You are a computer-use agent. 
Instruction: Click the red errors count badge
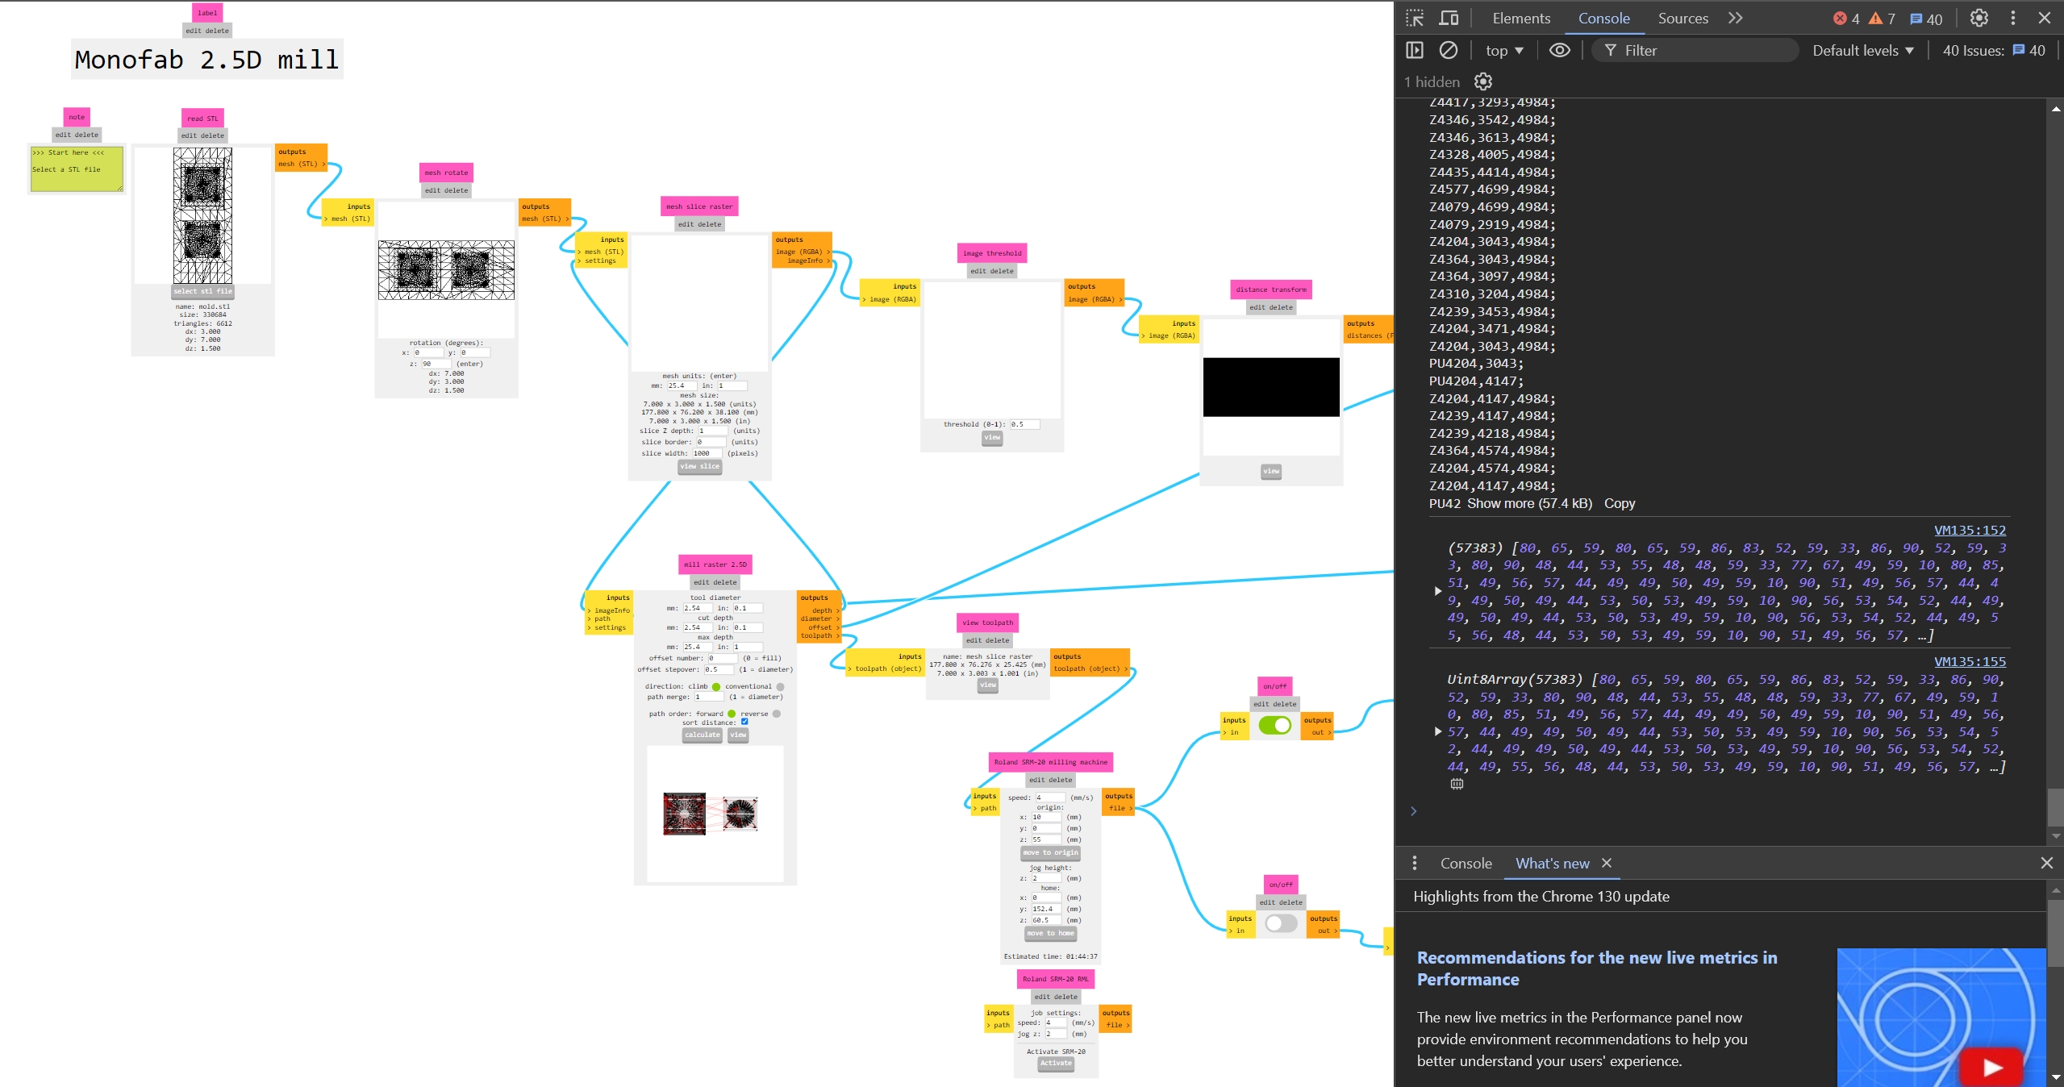tap(1846, 19)
